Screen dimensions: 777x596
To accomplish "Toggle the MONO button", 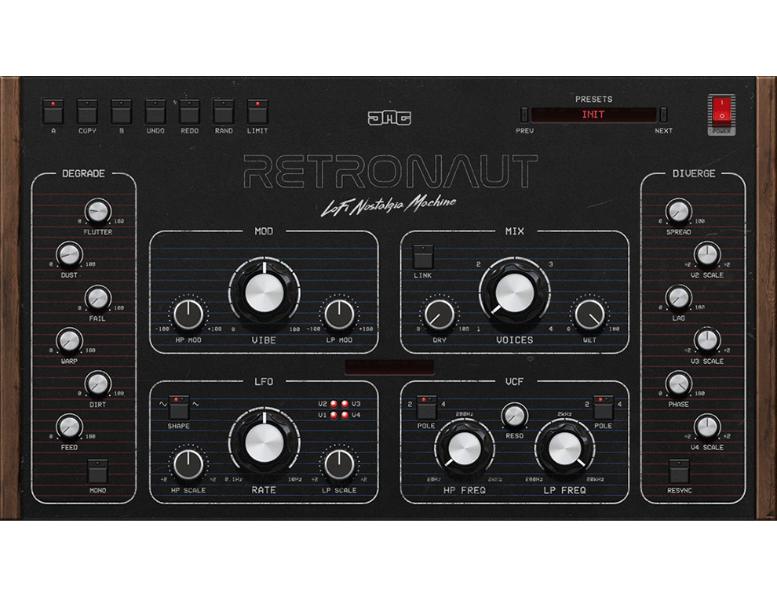I will (97, 471).
